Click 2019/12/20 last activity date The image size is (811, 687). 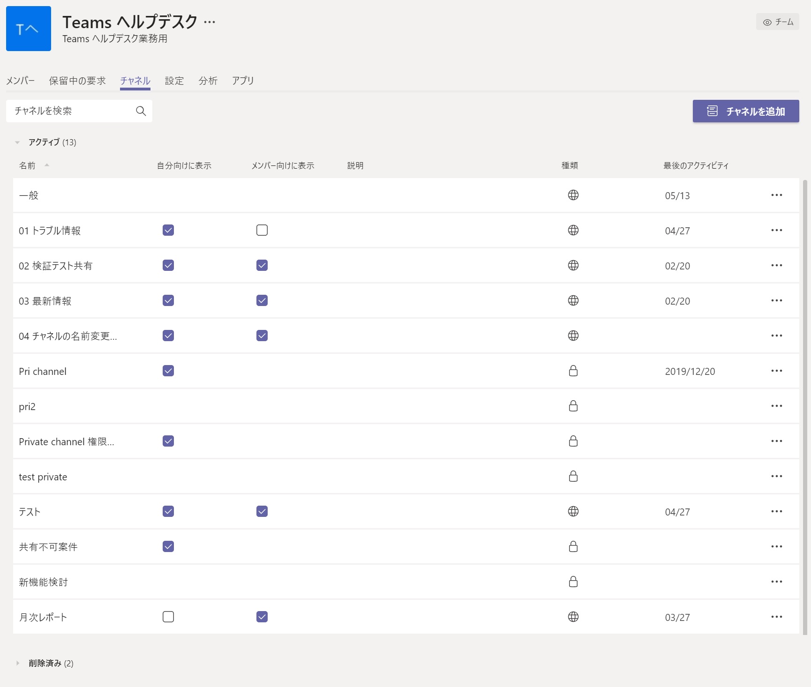[x=690, y=371]
